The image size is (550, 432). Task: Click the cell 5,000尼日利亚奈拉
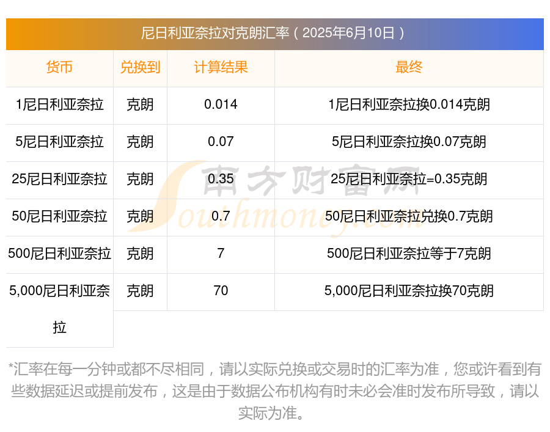pos(59,309)
